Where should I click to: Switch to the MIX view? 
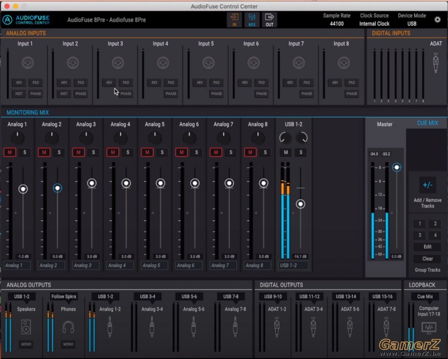pos(252,20)
